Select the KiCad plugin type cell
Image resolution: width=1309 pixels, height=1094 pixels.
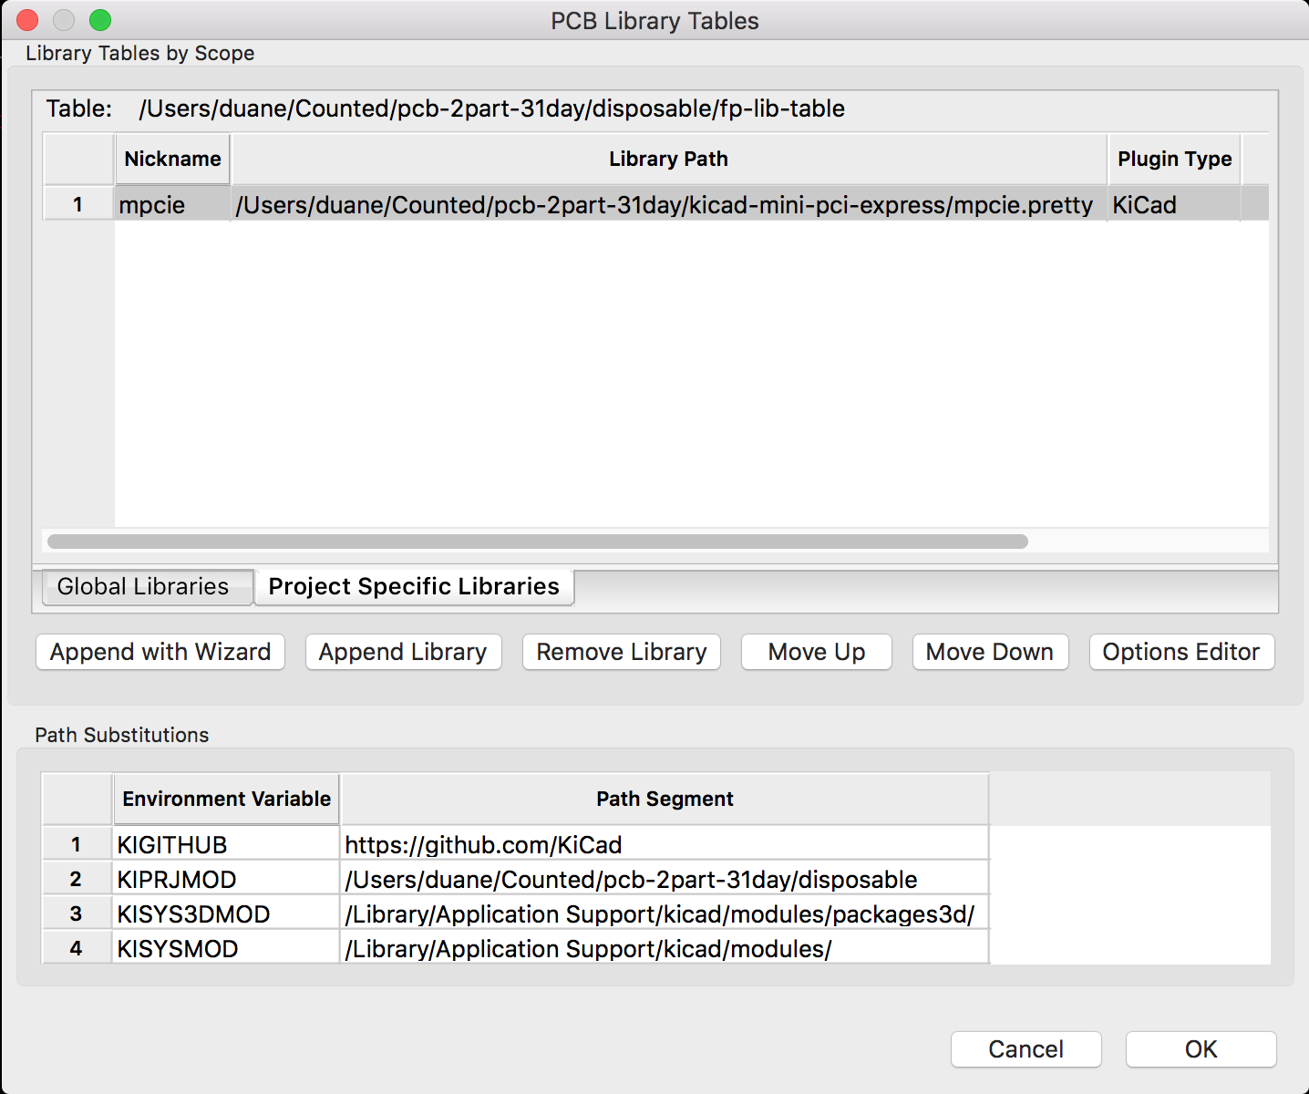coord(1172,205)
